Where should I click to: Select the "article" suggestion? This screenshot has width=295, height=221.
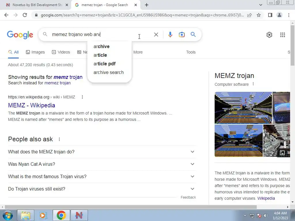[x=109, y=55]
